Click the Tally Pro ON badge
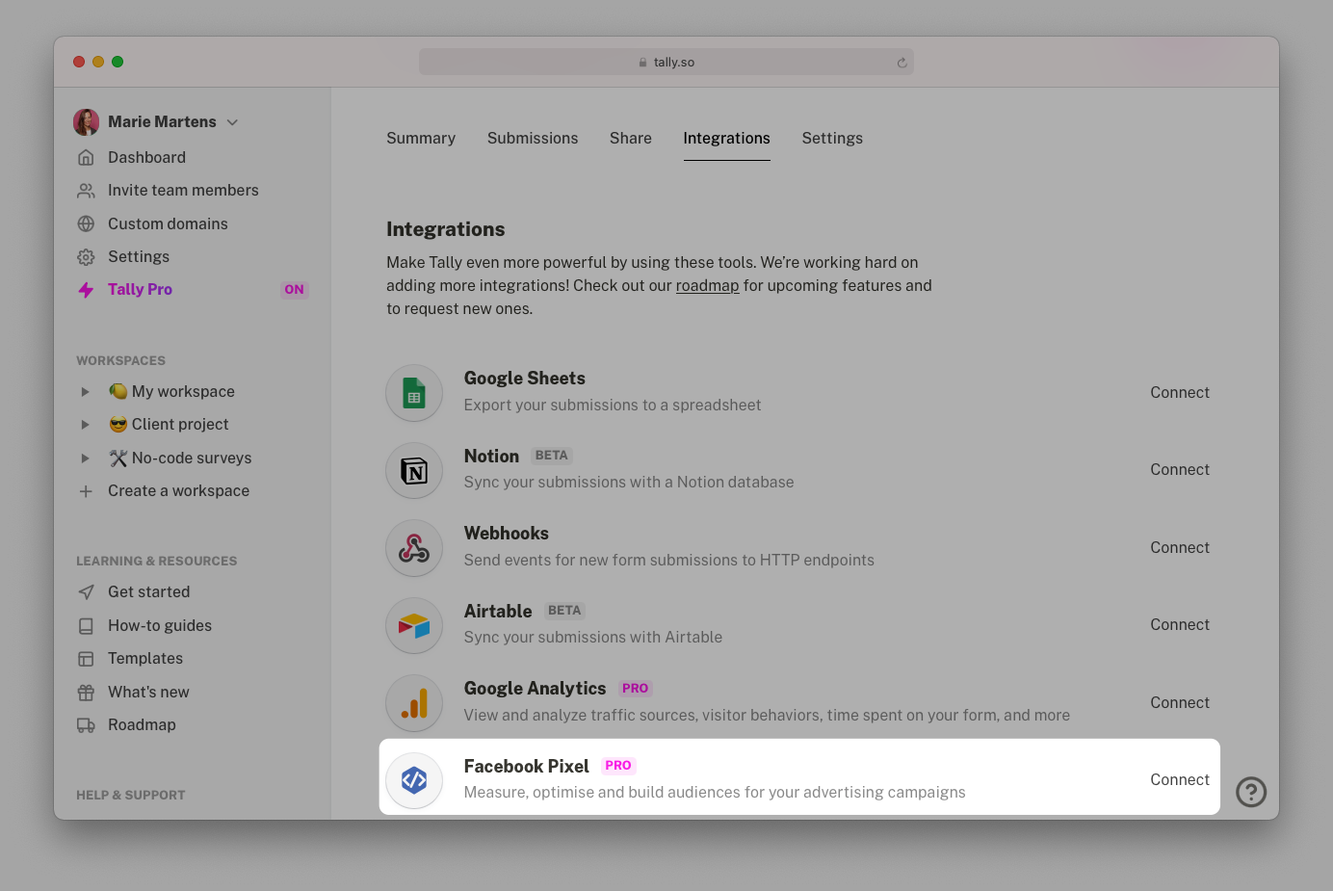 [x=294, y=290]
